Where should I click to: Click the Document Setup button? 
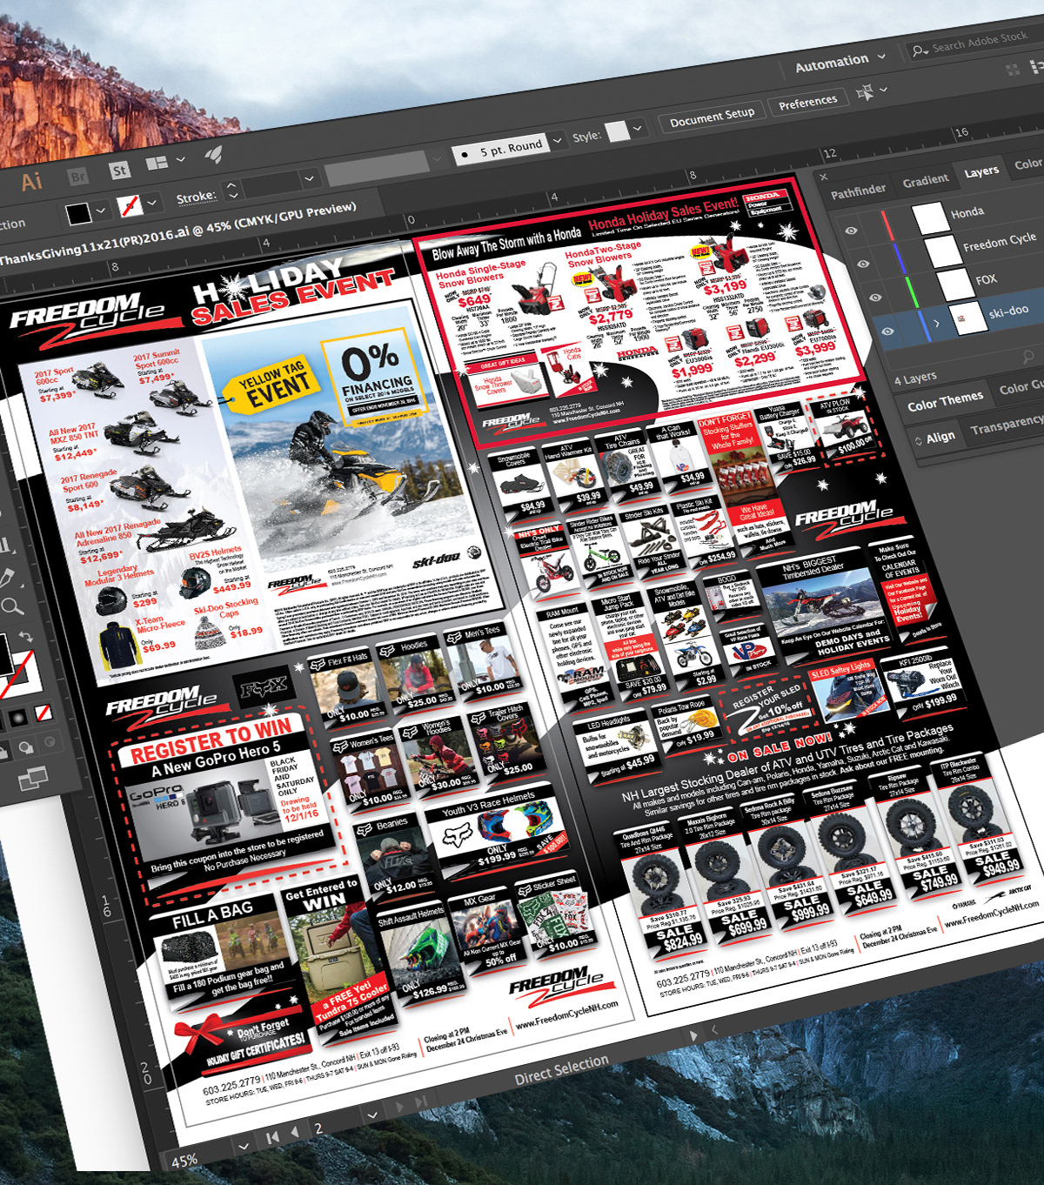coord(712,115)
